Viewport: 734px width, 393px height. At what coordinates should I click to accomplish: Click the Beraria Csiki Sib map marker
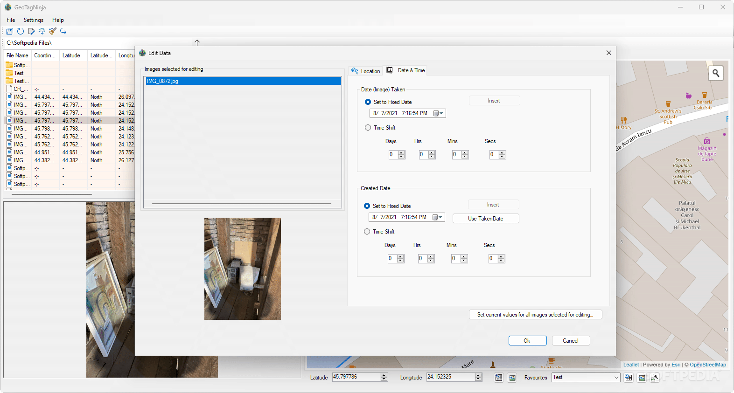704,95
